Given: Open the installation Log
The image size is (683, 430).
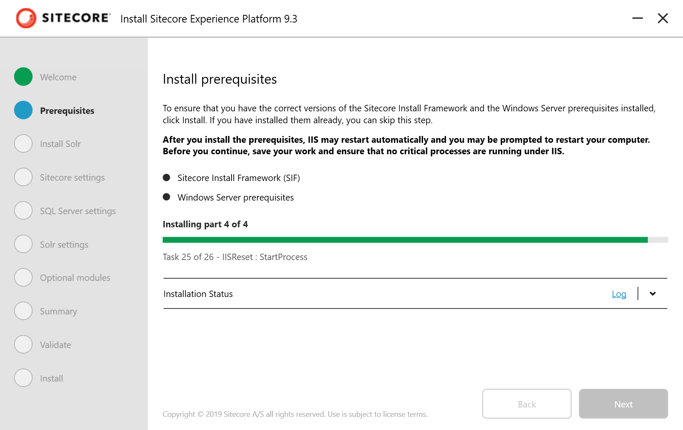Looking at the screenshot, I should [618, 294].
